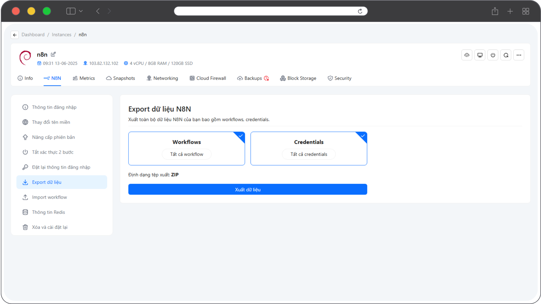Open the Security tab
The image size is (541, 304).
pos(340,78)
